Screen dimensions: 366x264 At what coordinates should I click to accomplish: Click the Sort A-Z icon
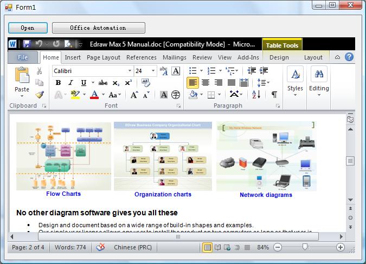(x=256, y=95)
